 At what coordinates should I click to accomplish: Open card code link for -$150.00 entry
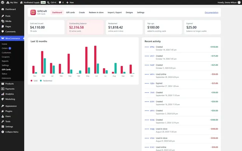point(150,138)
